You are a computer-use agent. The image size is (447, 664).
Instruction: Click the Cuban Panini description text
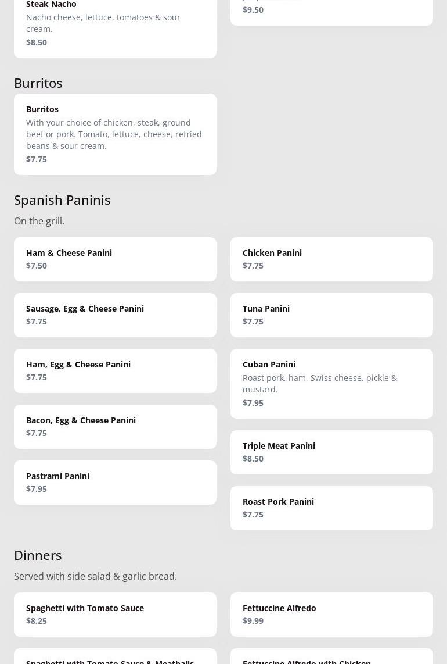point(320,383)
